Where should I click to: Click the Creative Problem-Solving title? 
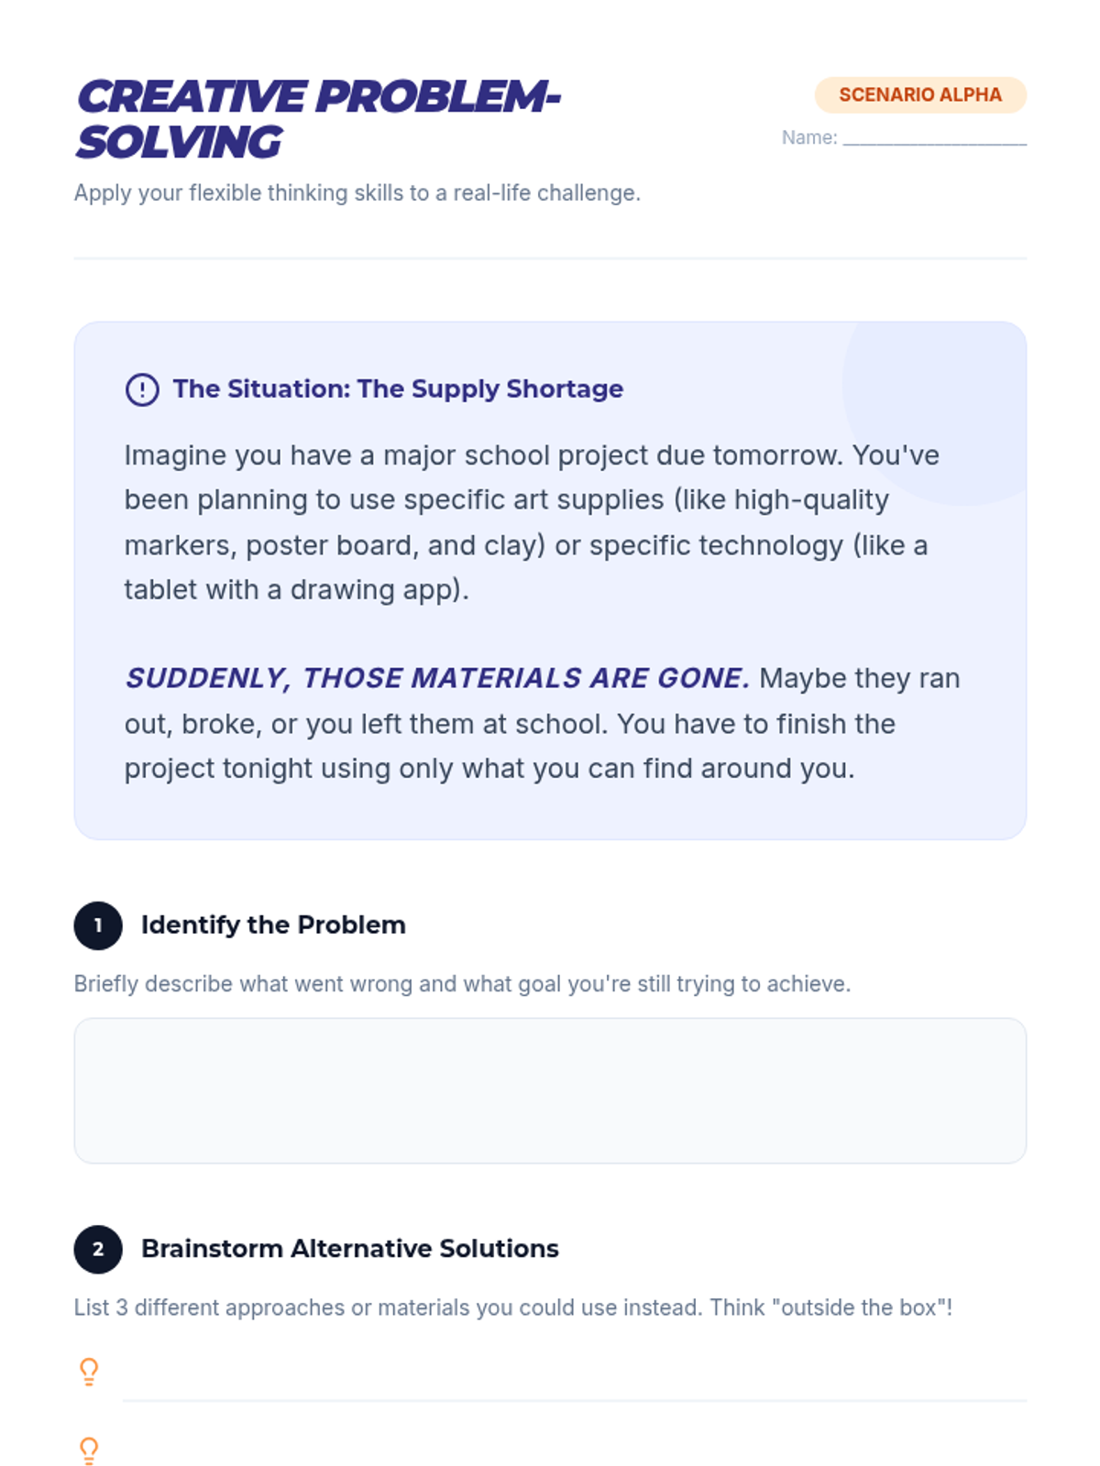(x=317, y=119)
